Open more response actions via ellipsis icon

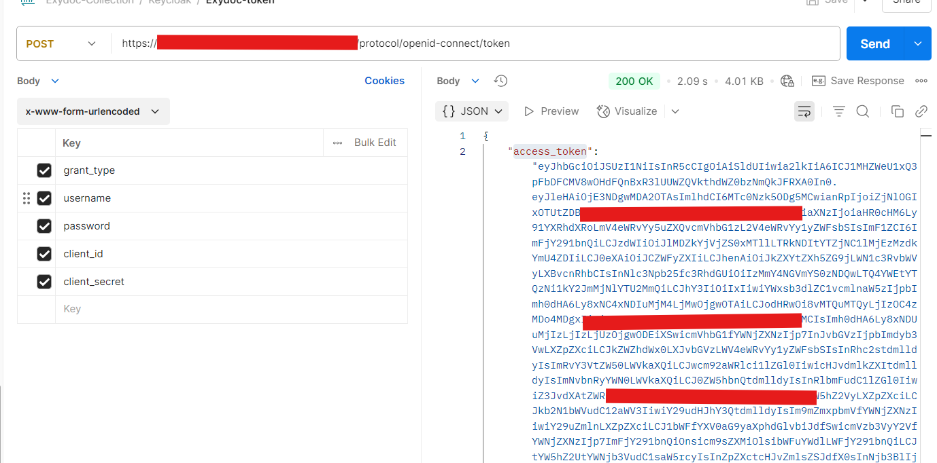(921, 81)
